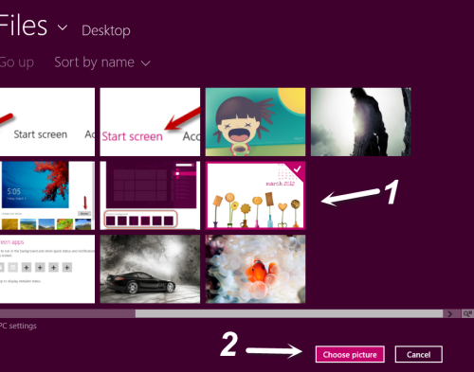The width and height of the screenshot is (474, 372).
Task: Click the Desktop folder label
Action: [106, 30]
